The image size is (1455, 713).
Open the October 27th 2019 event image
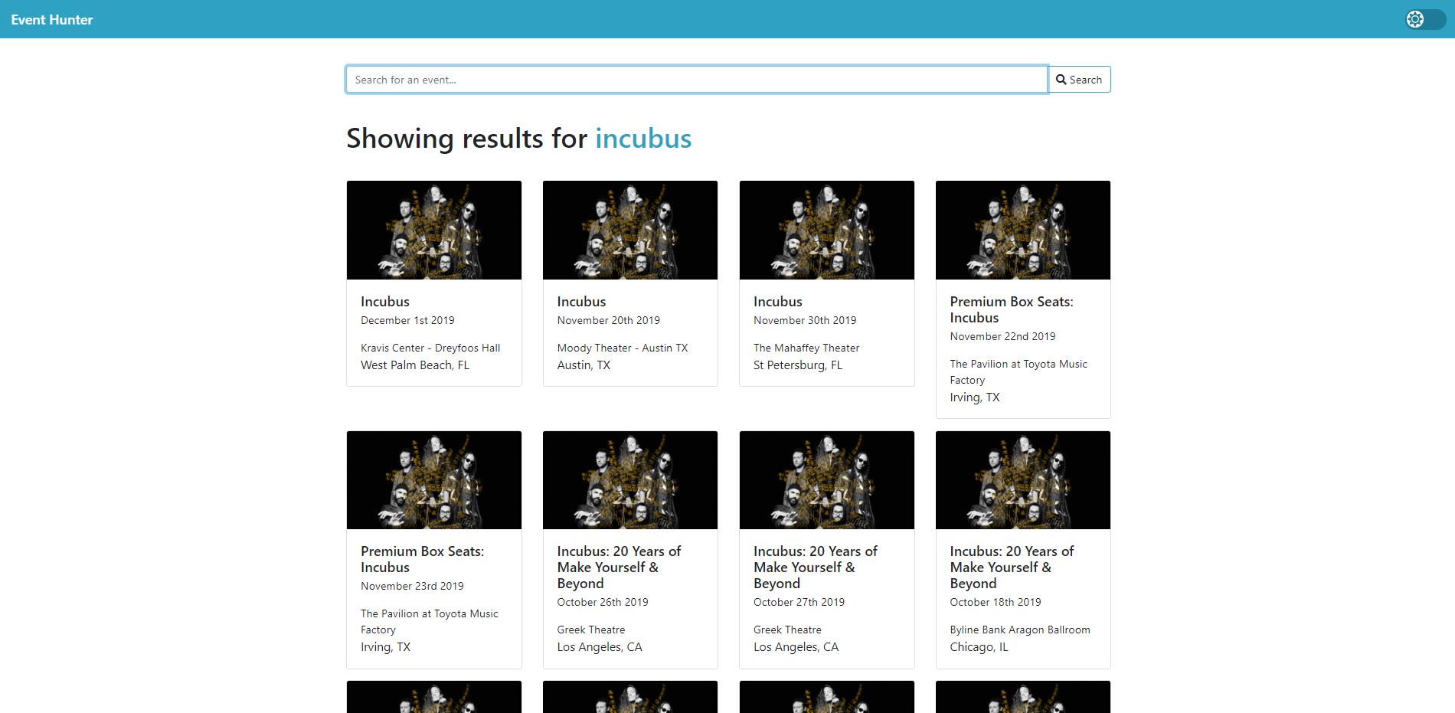point(827,480)
